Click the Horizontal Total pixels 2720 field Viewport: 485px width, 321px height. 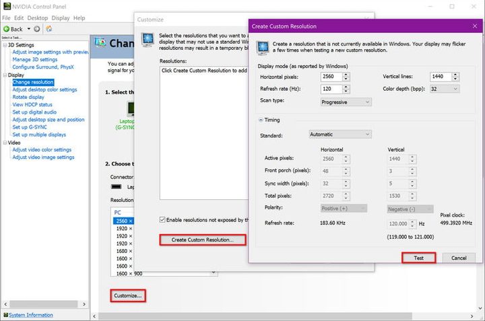coord(331,196)
